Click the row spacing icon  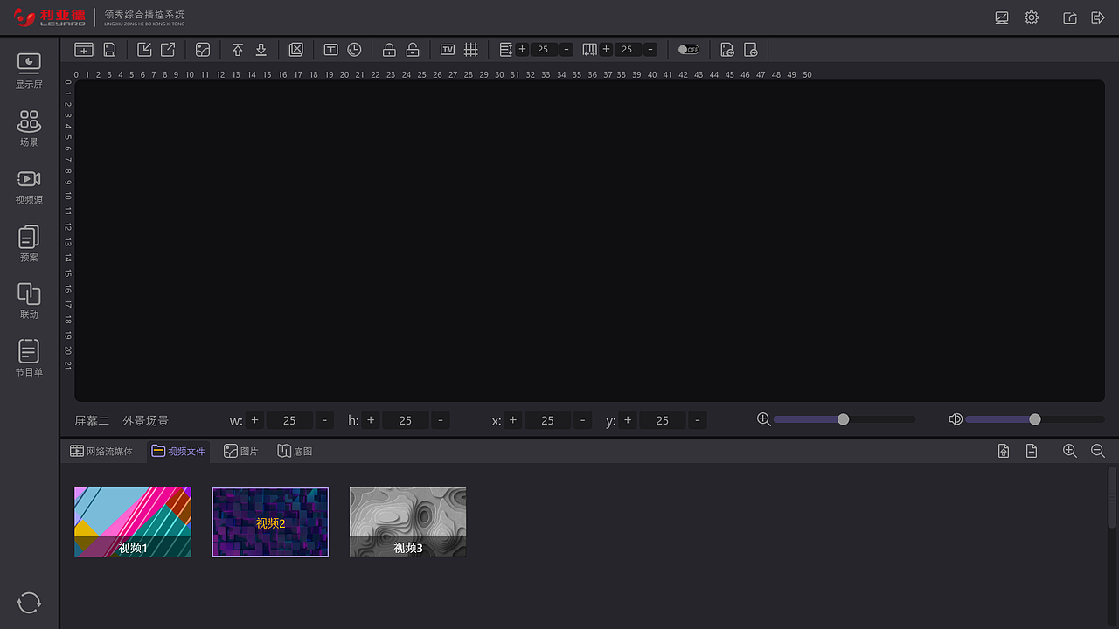coord(506,50)
